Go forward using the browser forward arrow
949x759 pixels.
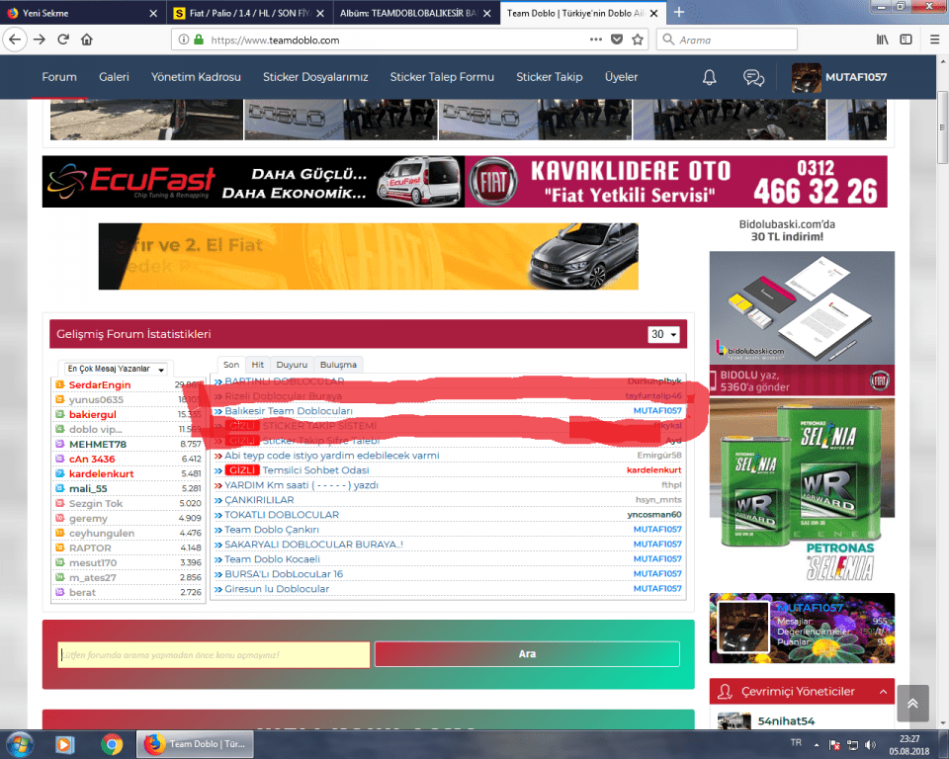coord(40,40)
